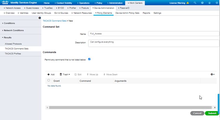Click the Add plus icon
The height and width of the screenshot is (120, 220).
point(49,75)
